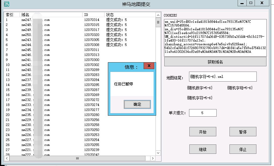Click the app logo icon in title bar
The width and height of the screenshot is (274, 166).
pos(7,4)
